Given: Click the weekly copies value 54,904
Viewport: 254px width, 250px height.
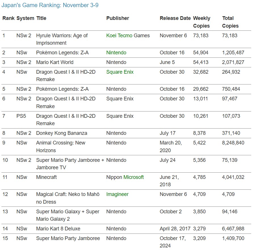Looking at the screenshot, I should 201,53.
